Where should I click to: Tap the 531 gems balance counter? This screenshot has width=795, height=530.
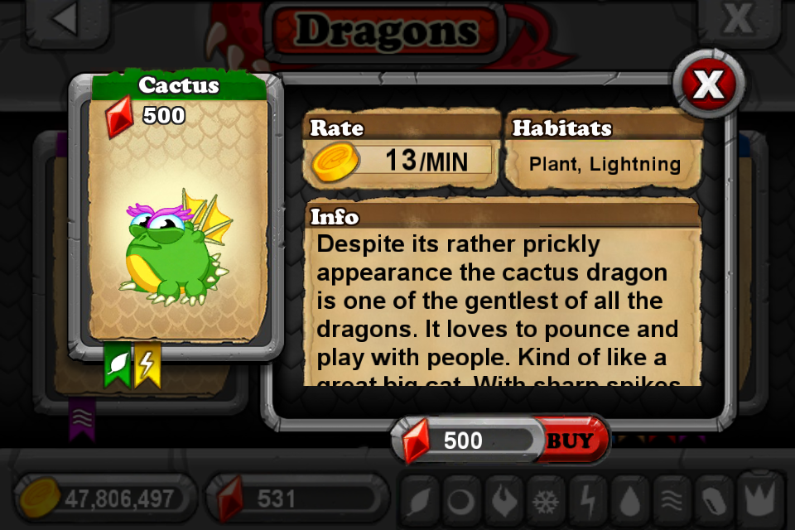coord(296,498)
